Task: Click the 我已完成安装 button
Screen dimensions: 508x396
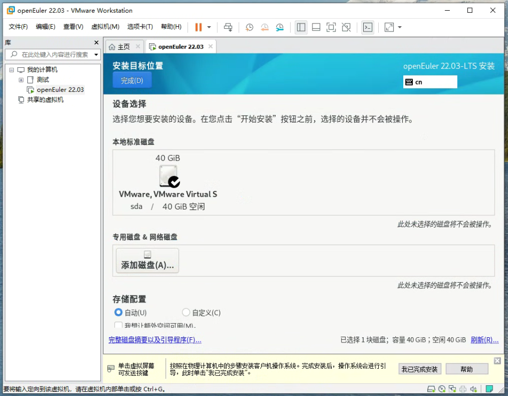Action: [419, 369]
